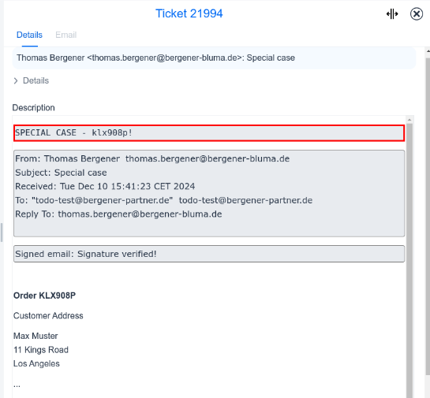Viewport: 430px width, 398px height.
Task: Click the outer panel scroll-up arrow
Action: point(428,51)
